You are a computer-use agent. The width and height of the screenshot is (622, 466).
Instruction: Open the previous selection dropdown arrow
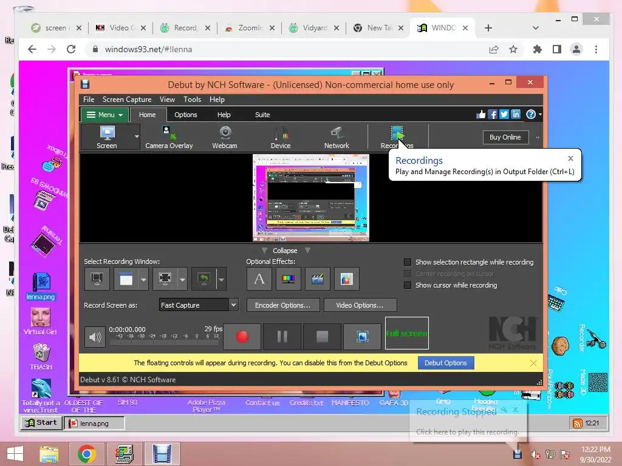(x=221, y=279)
